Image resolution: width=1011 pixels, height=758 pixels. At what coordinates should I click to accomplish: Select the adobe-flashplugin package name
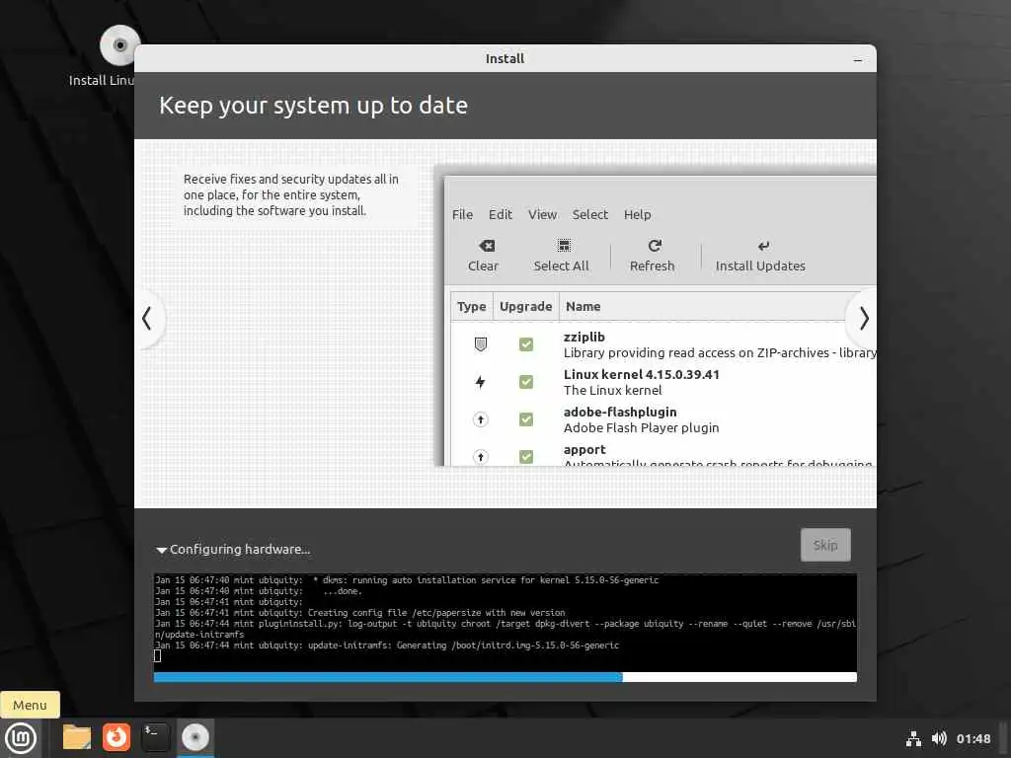tap(620, 412)
